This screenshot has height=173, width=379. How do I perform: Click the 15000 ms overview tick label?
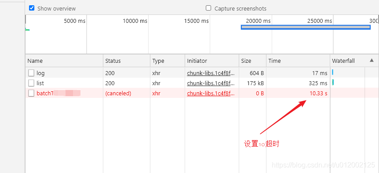[x=197, y=21]
